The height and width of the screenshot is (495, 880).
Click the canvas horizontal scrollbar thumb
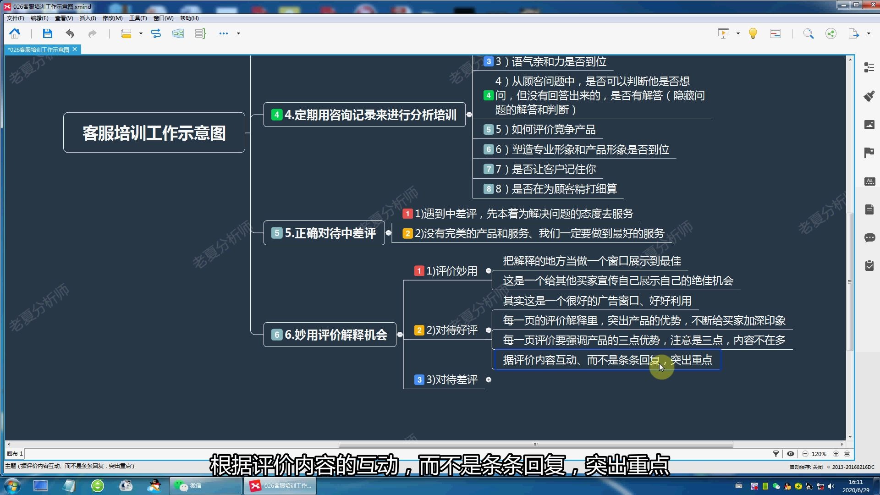click(535, 444)
